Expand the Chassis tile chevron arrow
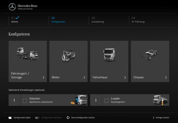 pyautogui.click(x=166, y=77)
